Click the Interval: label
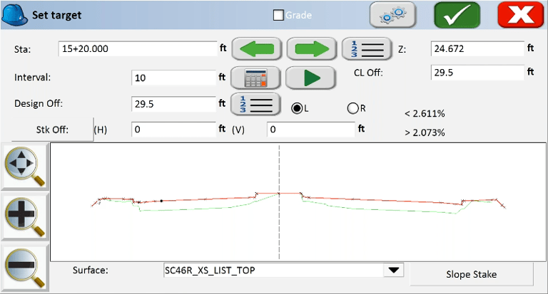 tap(33, 78)
